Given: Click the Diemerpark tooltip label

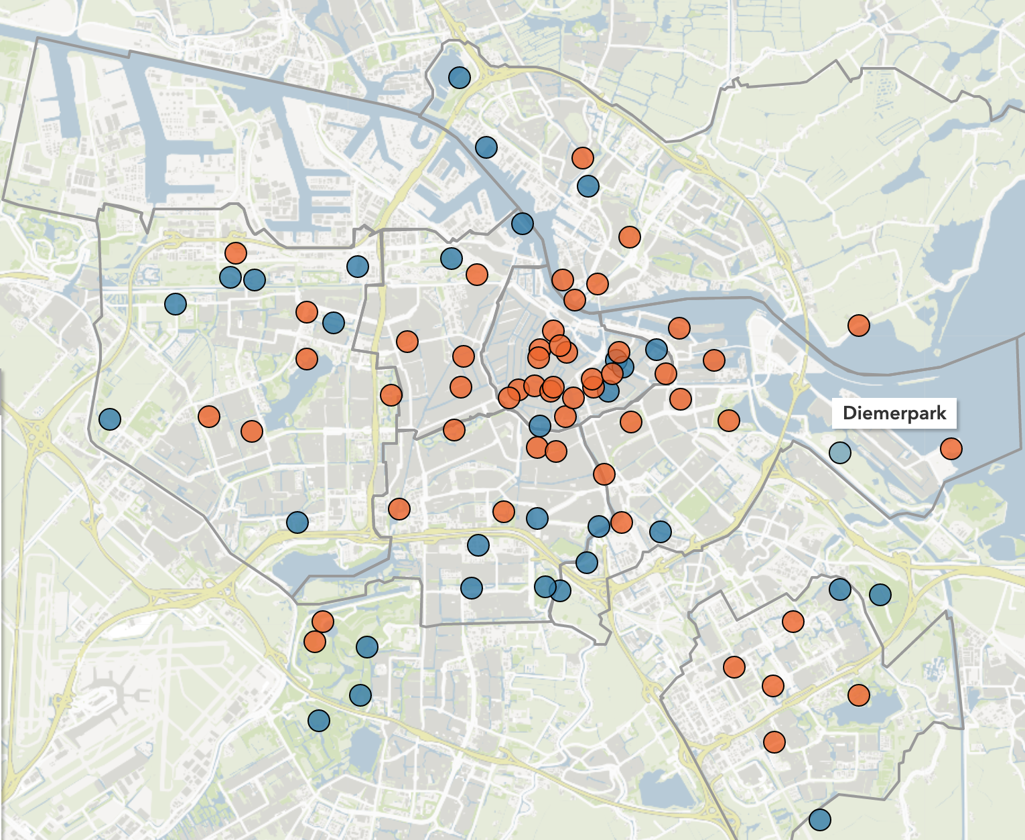Looking at the screenshot, I should [x=894, y=413].
